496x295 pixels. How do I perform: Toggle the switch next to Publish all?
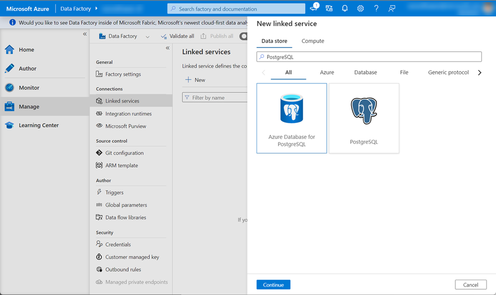point(244,36)
